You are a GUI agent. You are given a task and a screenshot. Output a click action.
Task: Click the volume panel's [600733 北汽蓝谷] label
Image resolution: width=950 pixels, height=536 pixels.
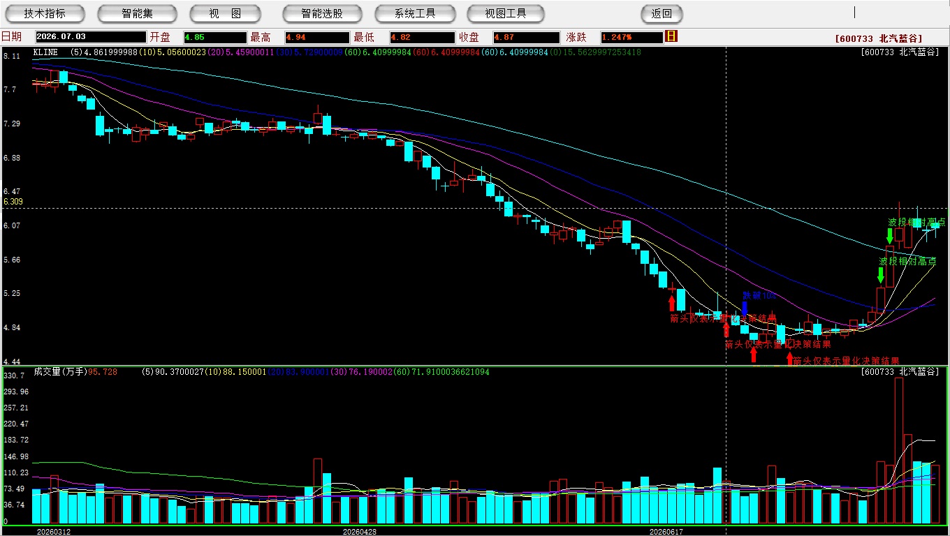point(900,372)
